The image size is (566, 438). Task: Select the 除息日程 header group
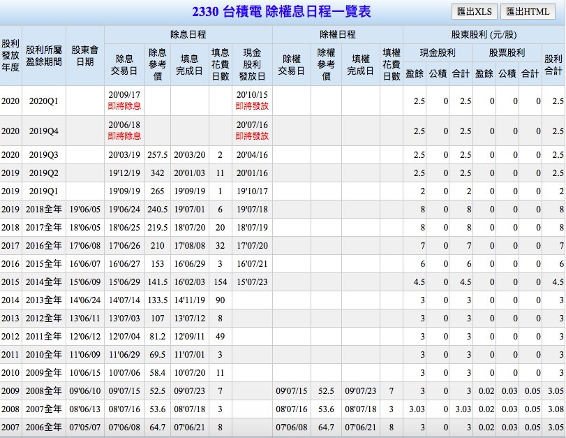(188, 34)
